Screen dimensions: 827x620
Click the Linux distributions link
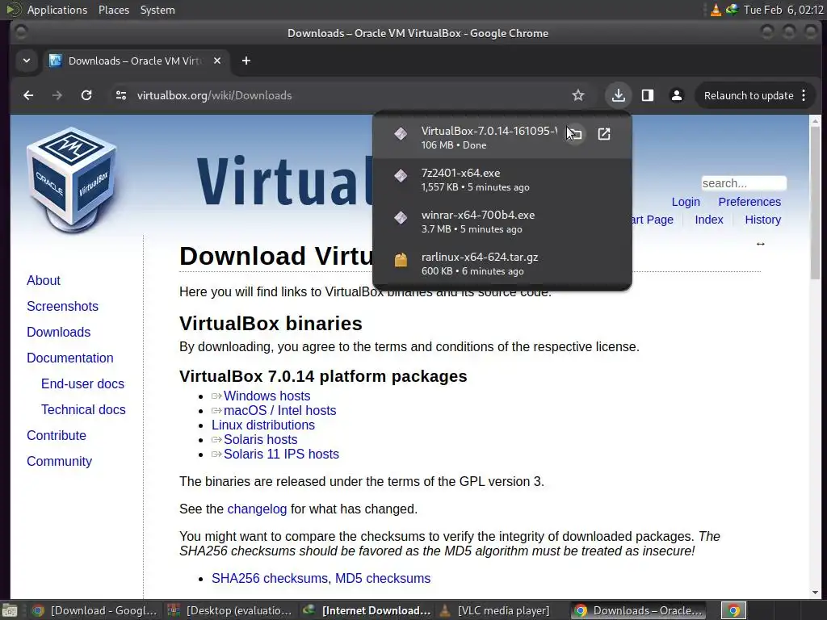(263, 425)
